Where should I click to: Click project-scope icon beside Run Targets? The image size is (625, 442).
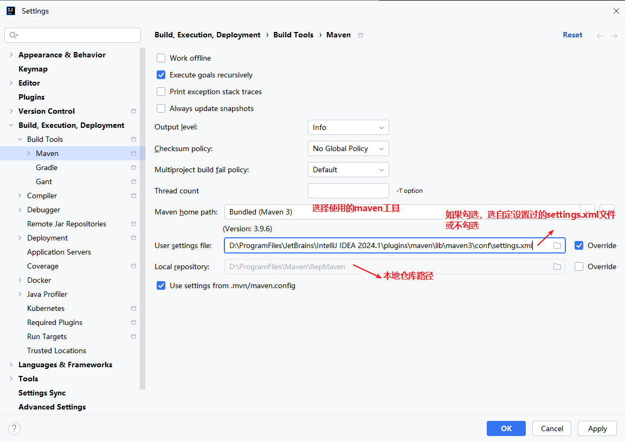133,336
